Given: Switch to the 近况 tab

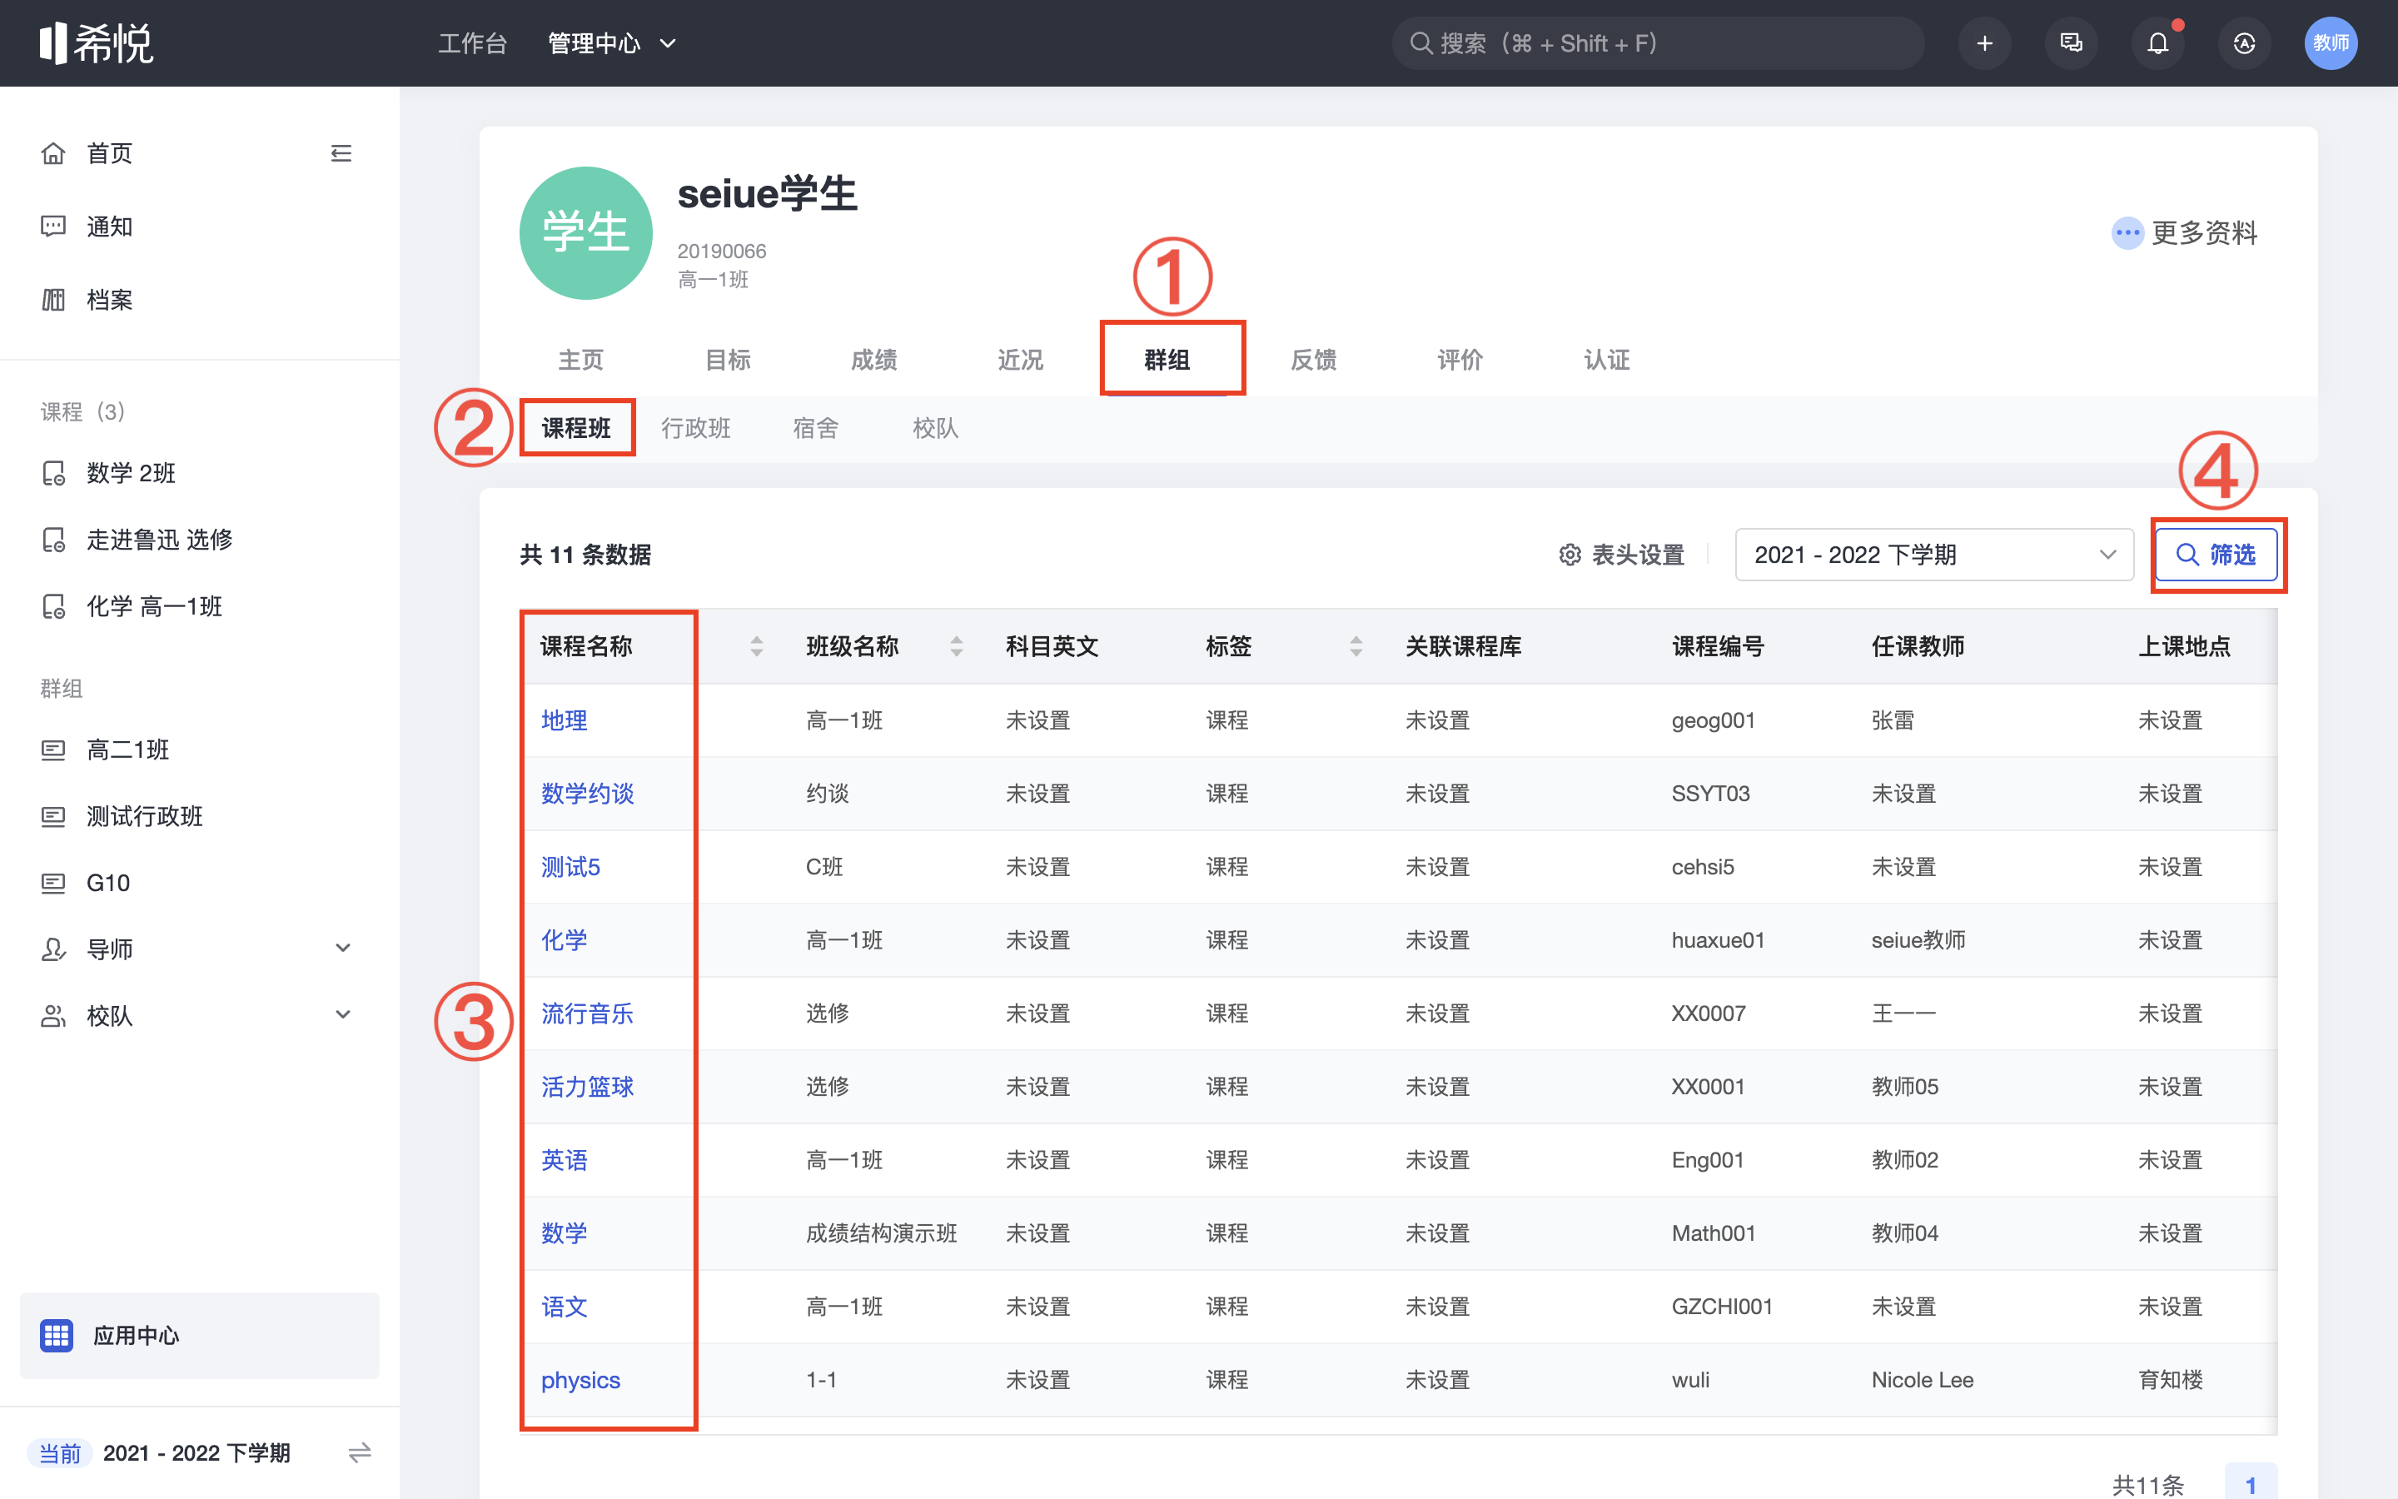Looking at the screenshot, I should click(1021, 360).
